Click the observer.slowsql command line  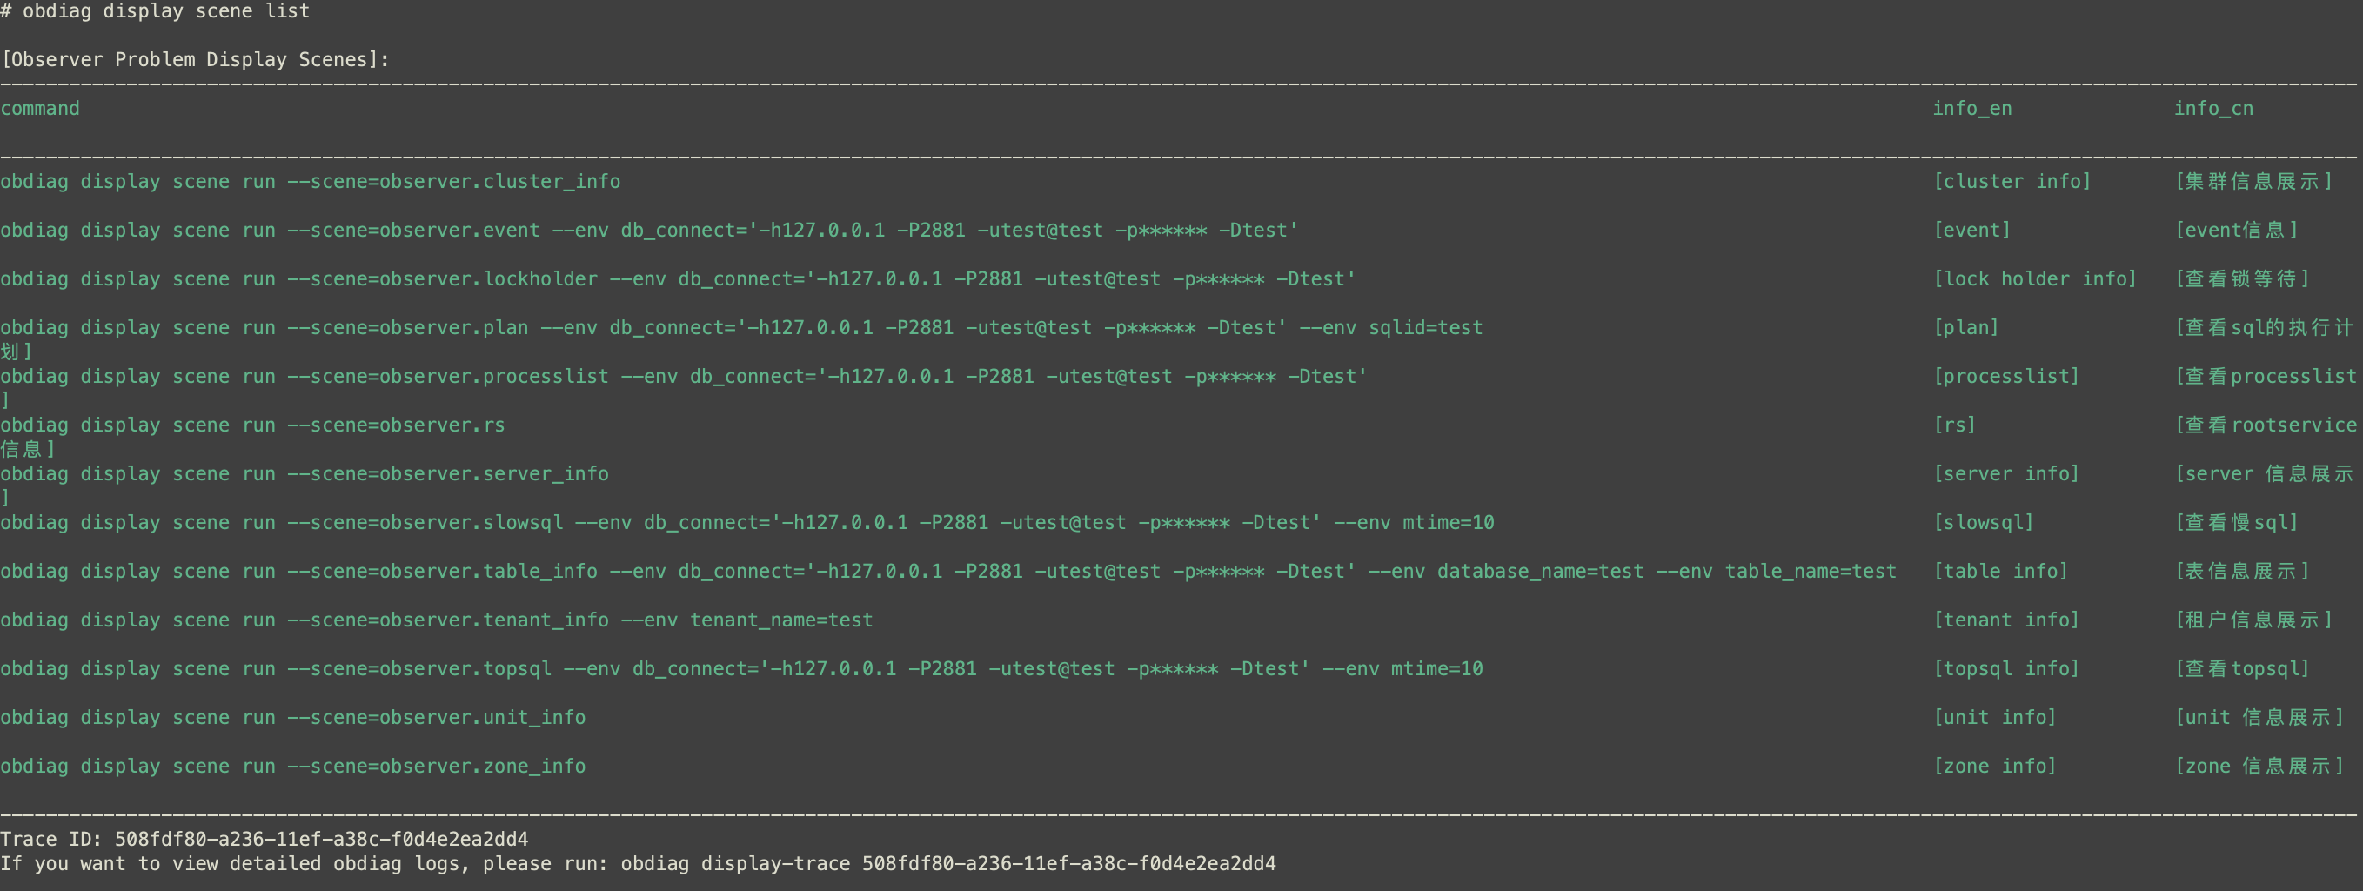(x=746, y=522)
